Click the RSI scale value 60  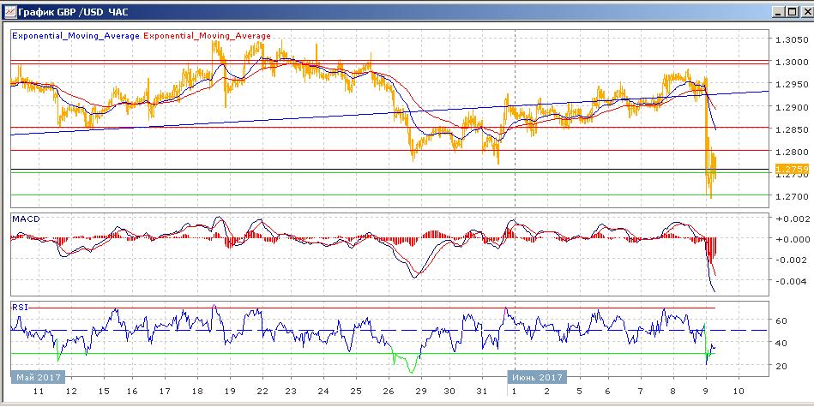781,320
